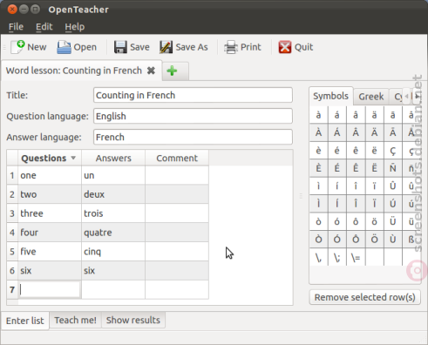Viewport: 428px width, 345px height.
Task: Open the Edit menu
Action: [44, 27]
